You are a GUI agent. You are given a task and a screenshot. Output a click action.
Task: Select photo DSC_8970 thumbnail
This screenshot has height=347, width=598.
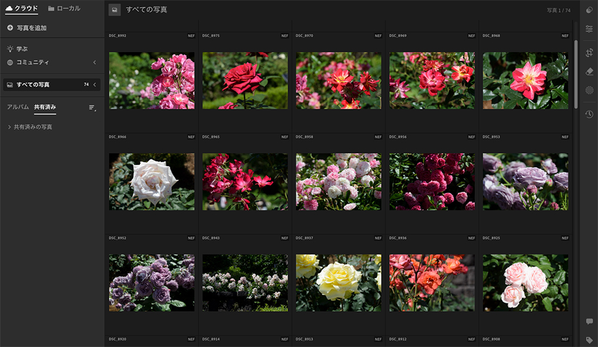338,81
